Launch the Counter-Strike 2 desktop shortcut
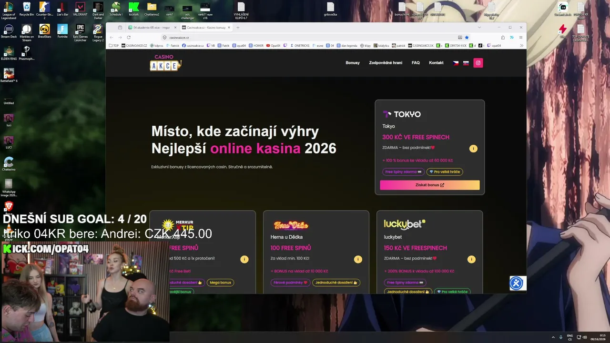The width and height of the screenshot is (610, 343). [x=44, y=10]
